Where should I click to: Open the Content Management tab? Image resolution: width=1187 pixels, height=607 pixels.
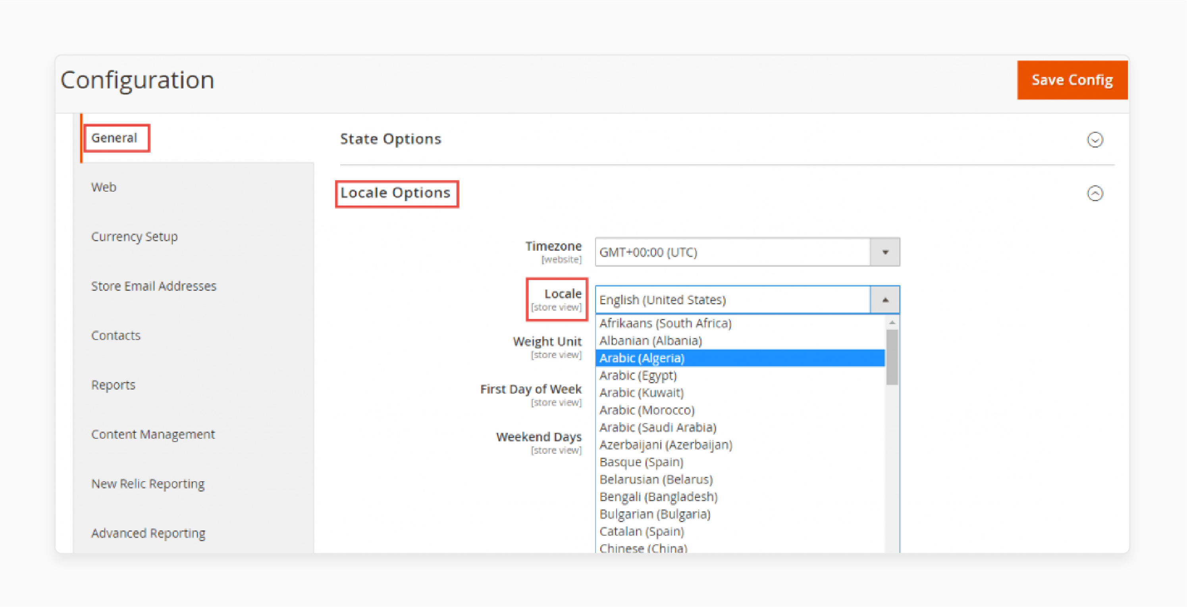click(x=153, y=434)
